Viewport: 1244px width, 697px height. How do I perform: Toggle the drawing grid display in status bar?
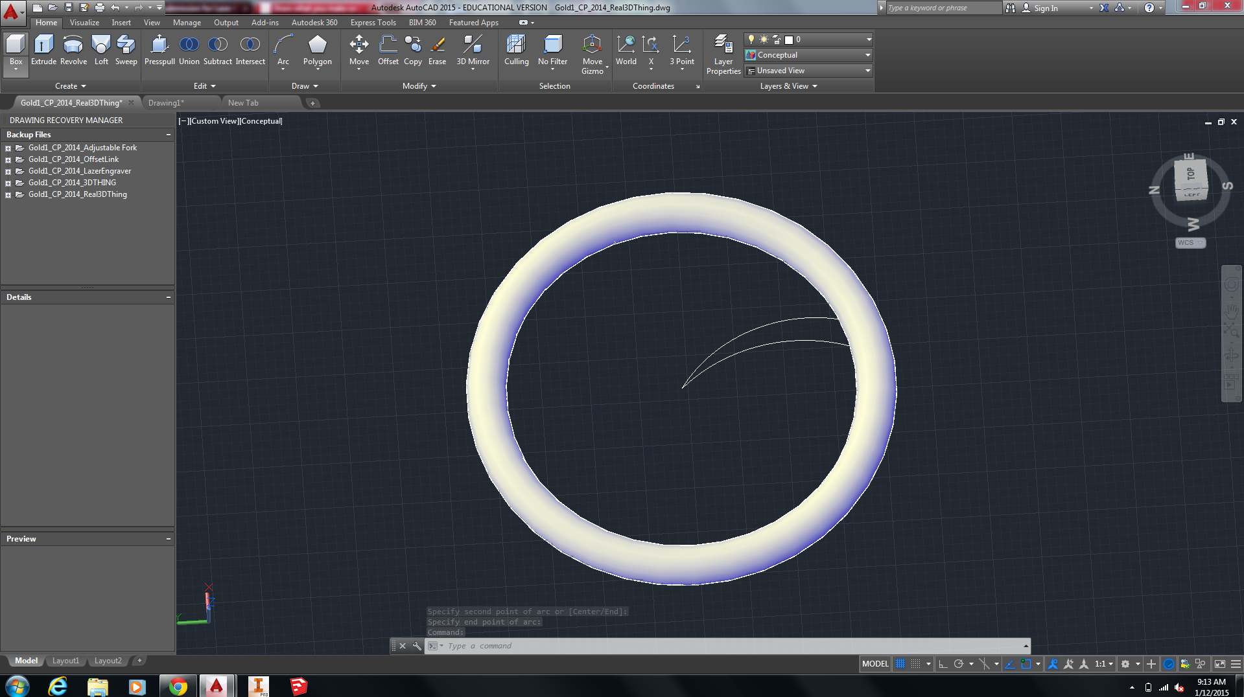coord(900,664)
